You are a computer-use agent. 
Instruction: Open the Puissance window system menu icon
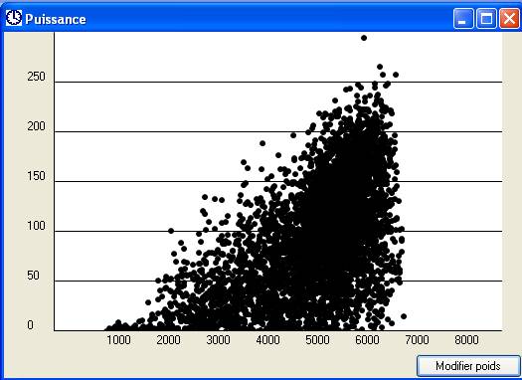click(14, 18)
